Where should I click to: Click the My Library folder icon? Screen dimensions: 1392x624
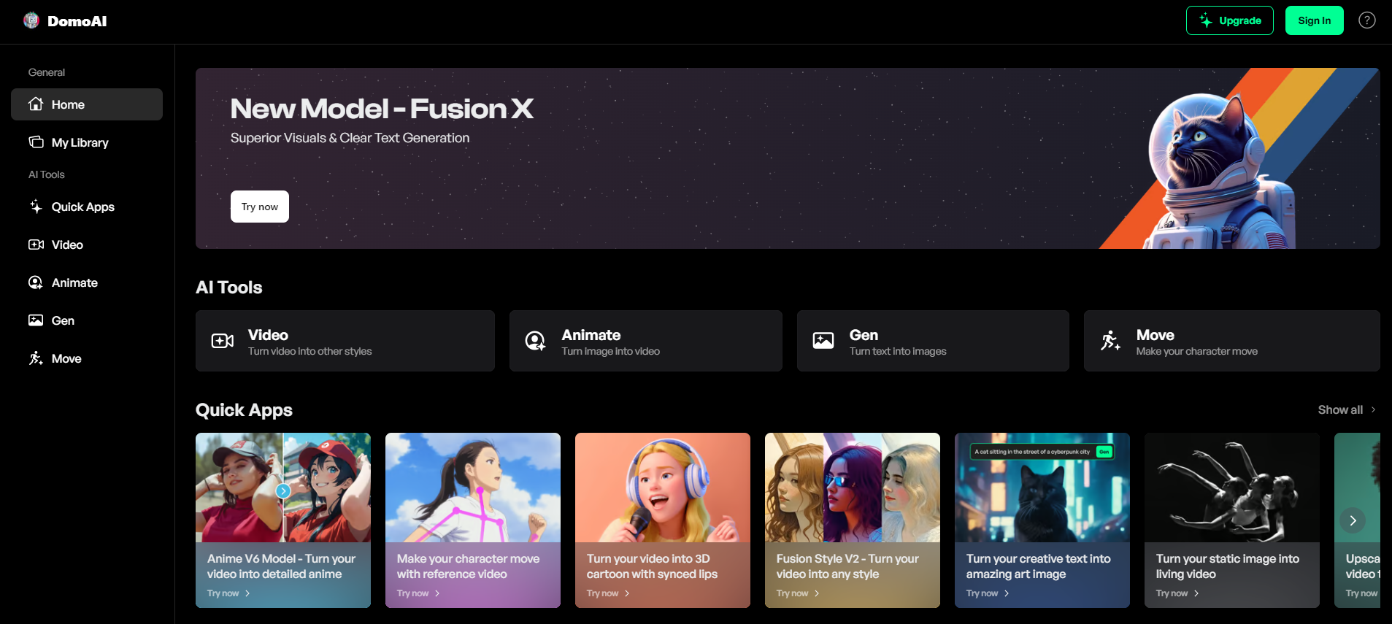click(36, 142)
